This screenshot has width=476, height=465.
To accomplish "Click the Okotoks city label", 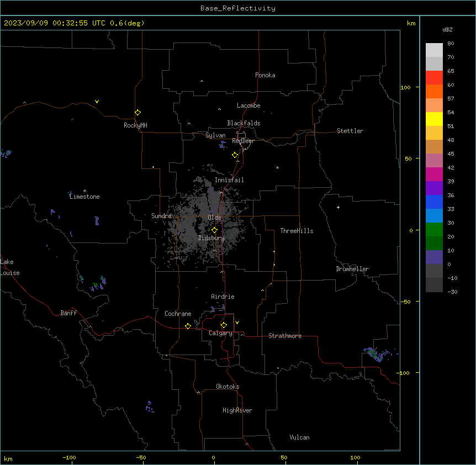I will [228, 387].
